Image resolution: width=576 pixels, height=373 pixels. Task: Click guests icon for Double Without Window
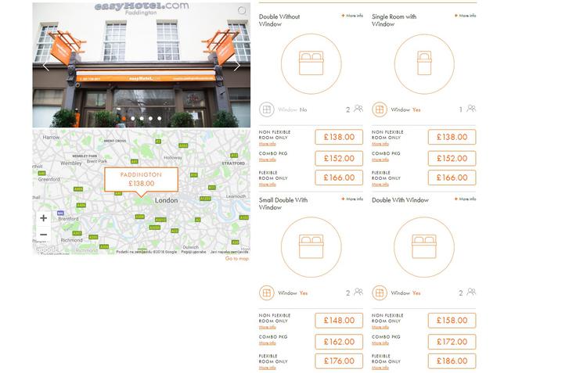(358, 108)
